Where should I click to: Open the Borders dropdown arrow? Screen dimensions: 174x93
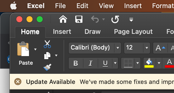(x=138, y=63)
